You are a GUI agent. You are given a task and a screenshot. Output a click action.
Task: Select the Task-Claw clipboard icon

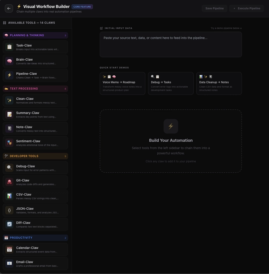point(9,47)
